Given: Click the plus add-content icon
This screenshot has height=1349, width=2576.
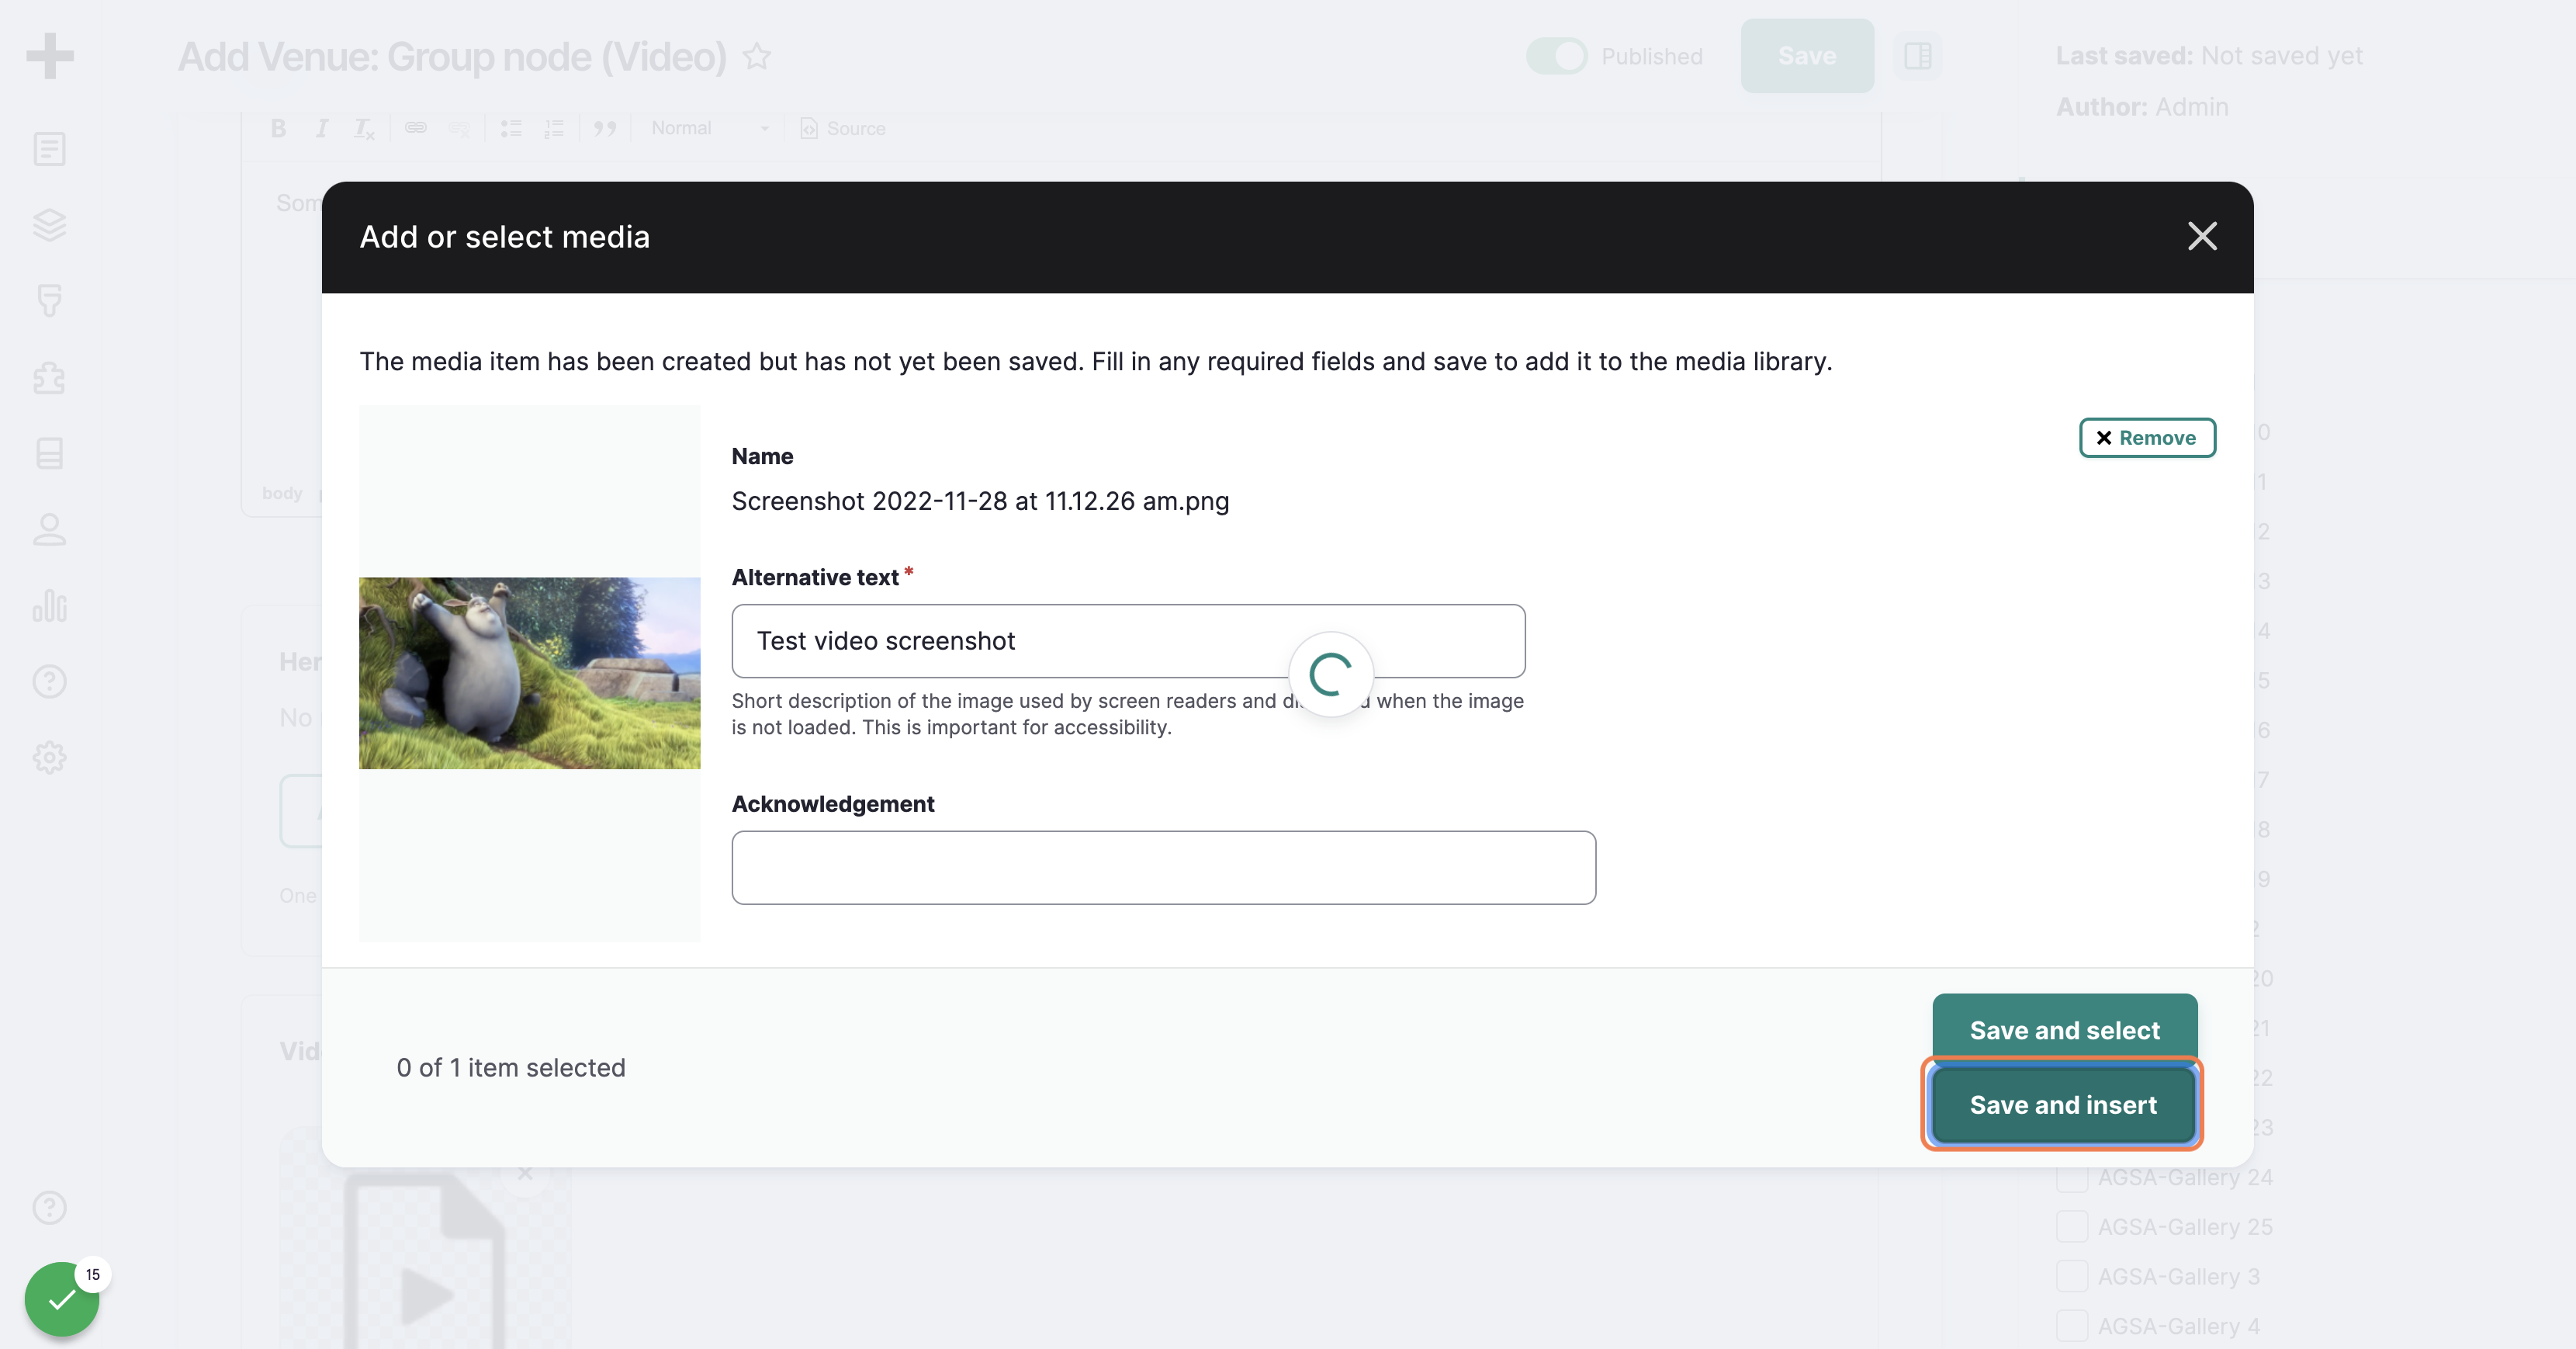Looking at the screenshot, I should (x=50, y=56).
